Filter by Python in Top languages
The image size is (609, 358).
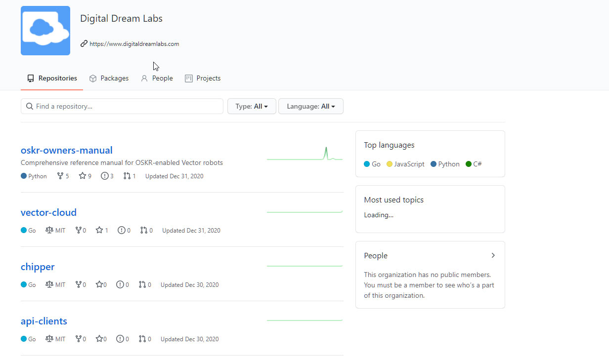(445, 164)
